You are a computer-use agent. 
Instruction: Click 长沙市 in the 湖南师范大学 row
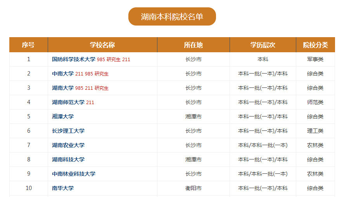click(x=194, y=102)
